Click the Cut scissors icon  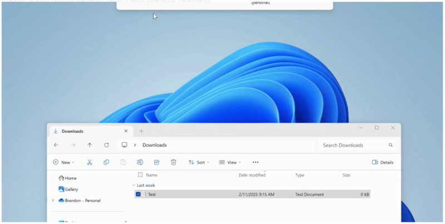click(90, 162)
